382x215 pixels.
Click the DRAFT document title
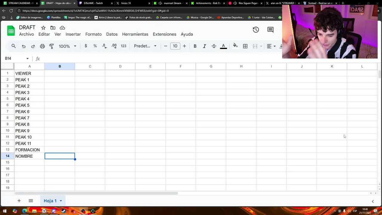tap(27, 27)
